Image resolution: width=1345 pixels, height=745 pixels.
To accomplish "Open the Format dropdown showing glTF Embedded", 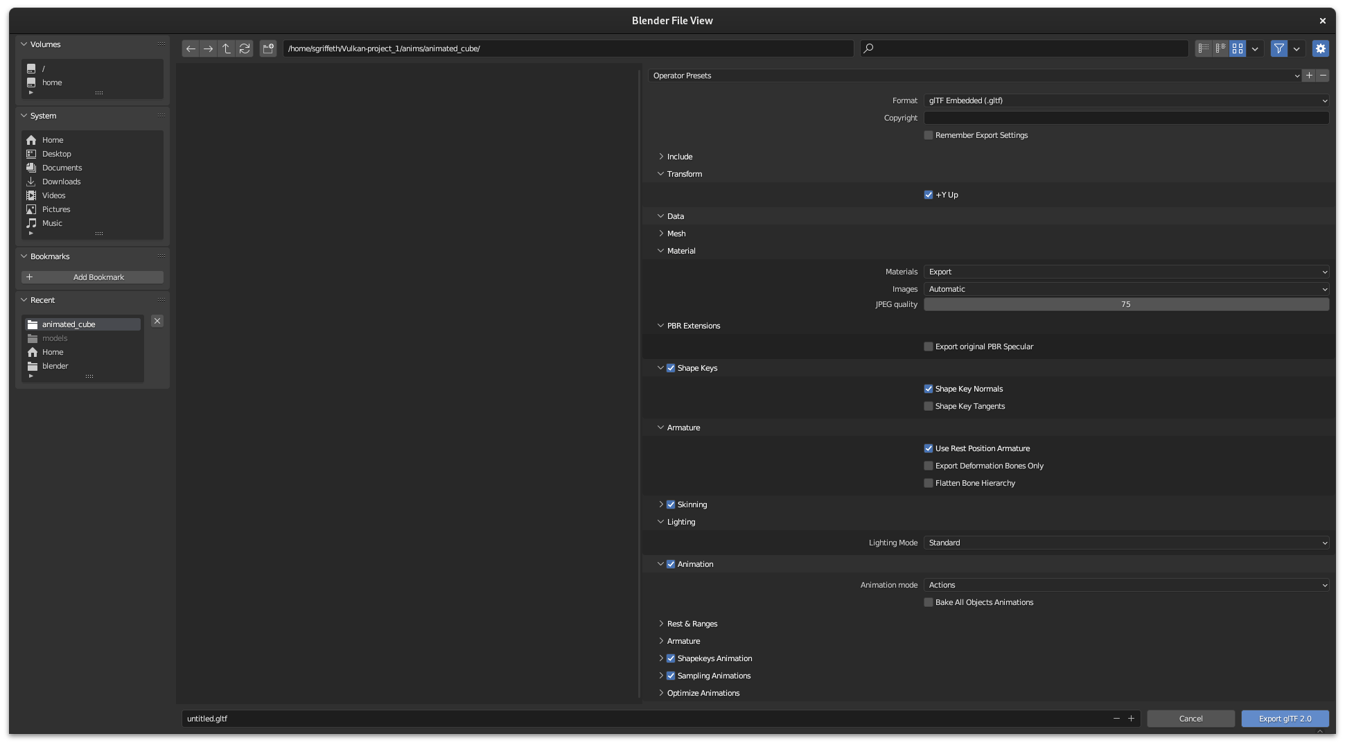I will pos(1126,100).
